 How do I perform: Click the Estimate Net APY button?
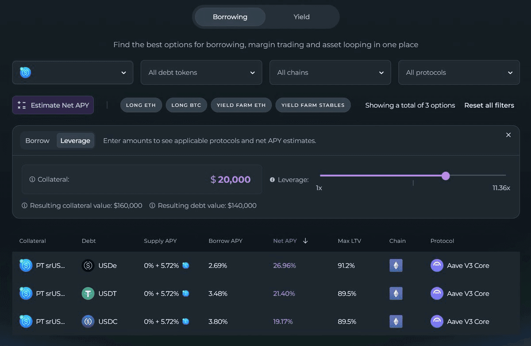point(53,105)
